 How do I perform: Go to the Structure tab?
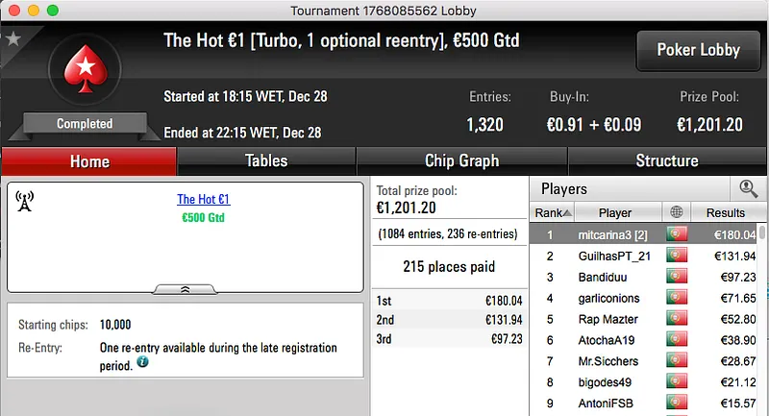click(666, 161)
